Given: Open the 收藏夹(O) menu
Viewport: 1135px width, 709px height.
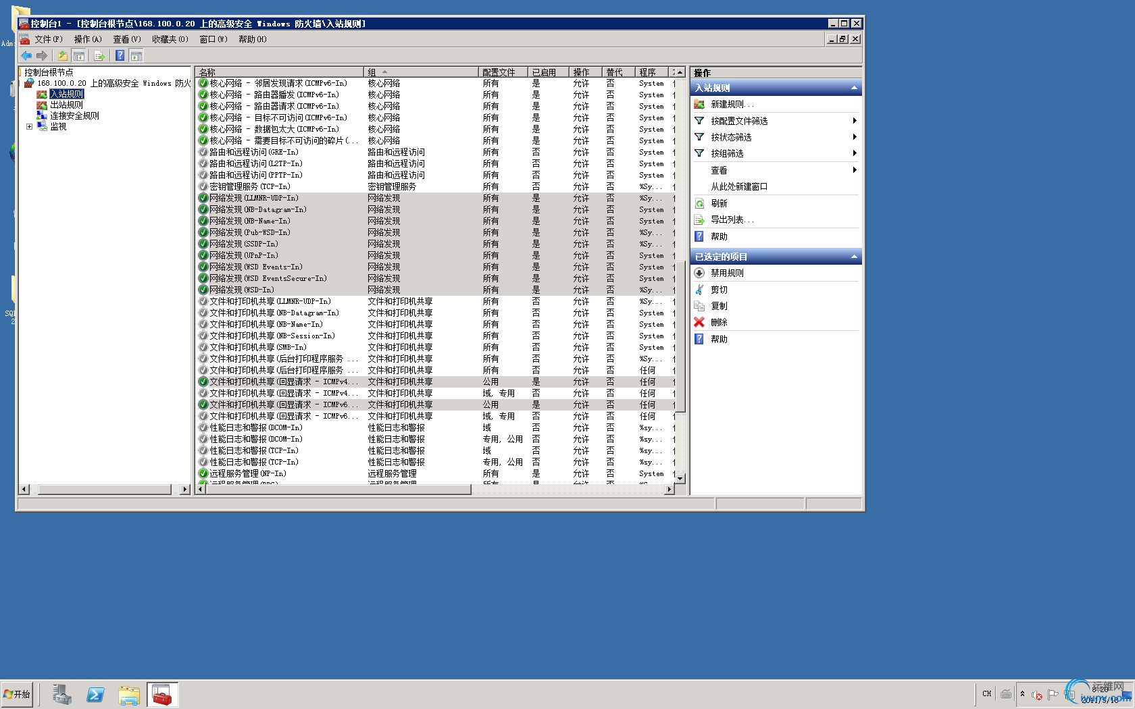Looking at the screenshot, I should (x=170, y=39).
